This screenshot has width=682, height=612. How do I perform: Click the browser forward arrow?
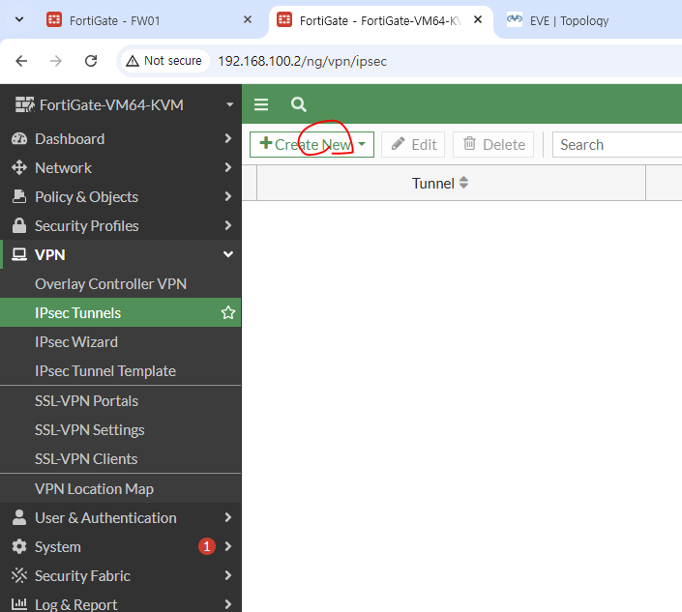tap(56, 61)
